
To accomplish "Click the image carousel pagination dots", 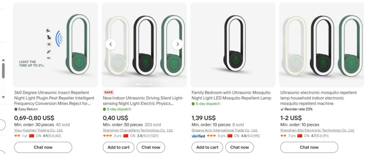I will tap(144, 84).
